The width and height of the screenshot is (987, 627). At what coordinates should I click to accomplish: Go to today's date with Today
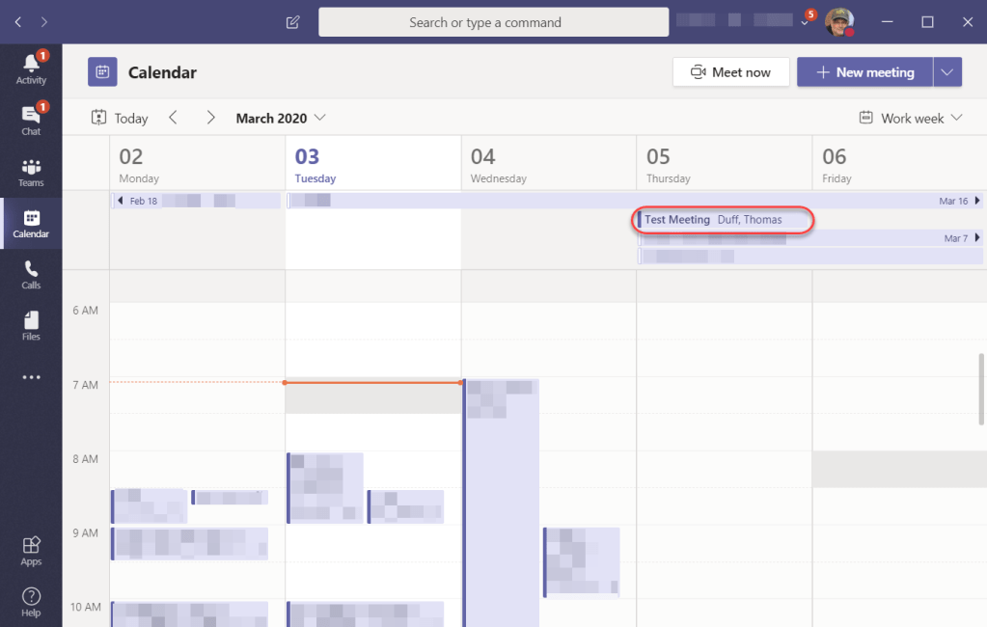(119, 117)
